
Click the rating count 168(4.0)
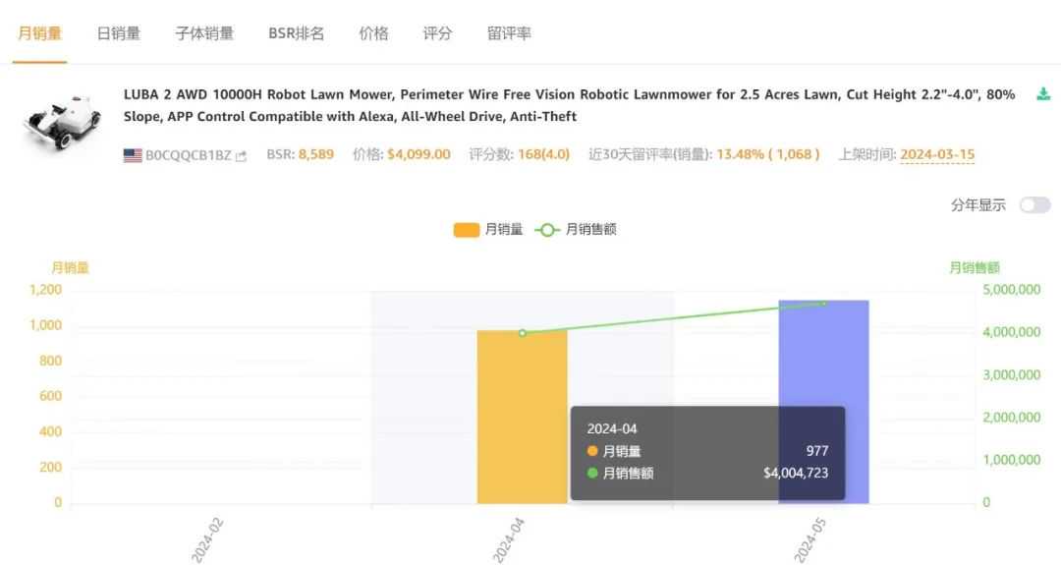[543, 154]
